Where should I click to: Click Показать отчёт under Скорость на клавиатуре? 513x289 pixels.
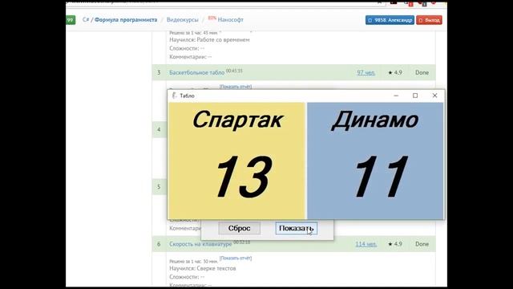pyautogui.click(x=236, y=258)
